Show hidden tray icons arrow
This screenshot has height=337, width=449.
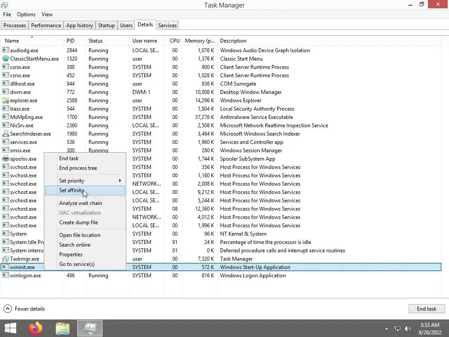(x=387, y=329)
